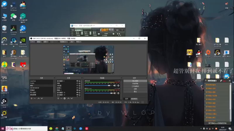Open the 帮助(H) menu in OBS
The height and width of the screenshot is (131, 234).
(x=79, y=42)
